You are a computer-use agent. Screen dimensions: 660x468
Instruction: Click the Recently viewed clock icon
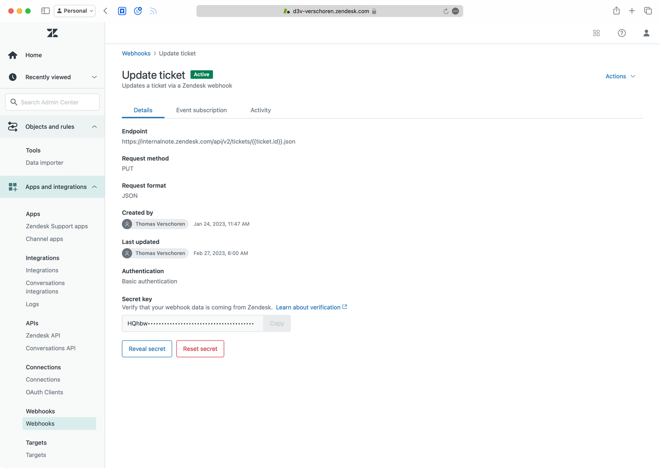[12, 77]
